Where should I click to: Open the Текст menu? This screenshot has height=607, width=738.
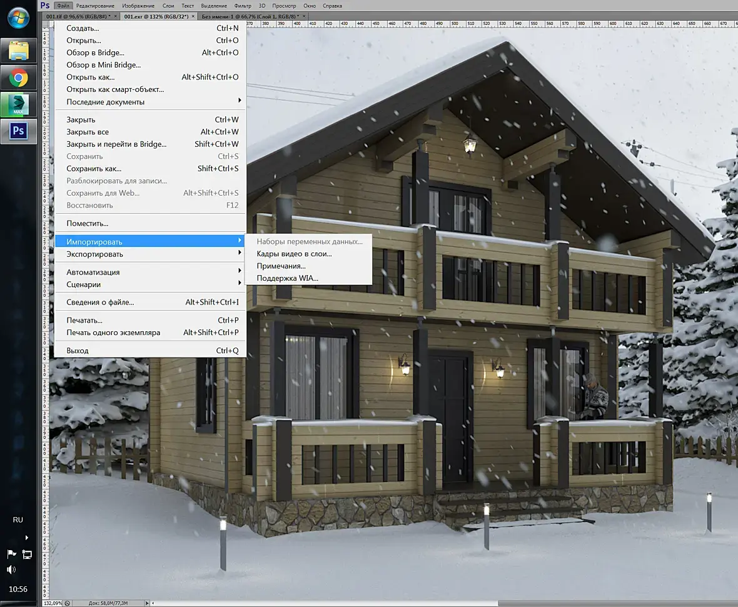188,6
